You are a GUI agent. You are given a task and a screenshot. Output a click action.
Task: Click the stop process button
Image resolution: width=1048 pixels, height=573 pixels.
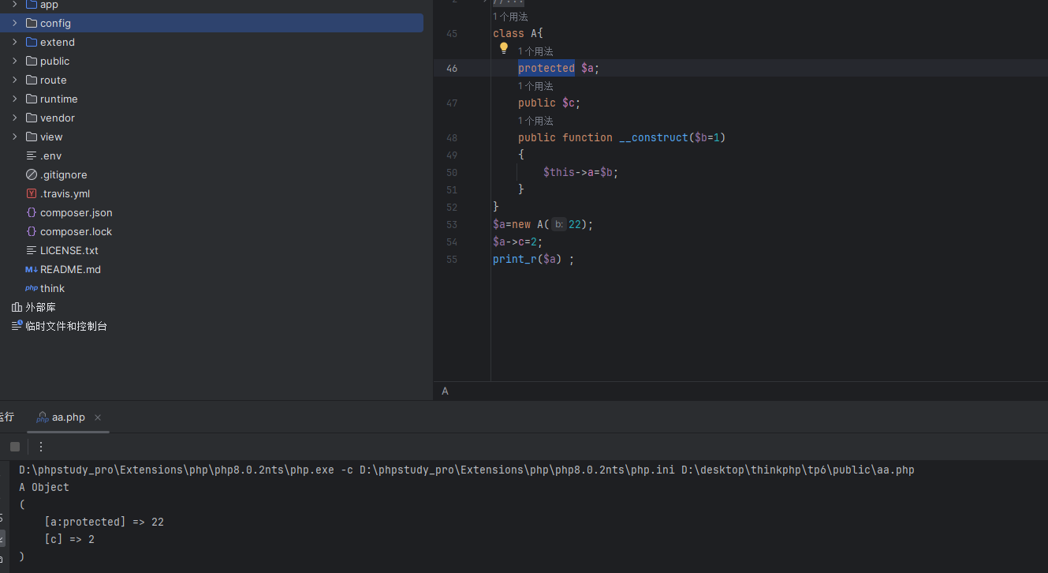[15, 447]
